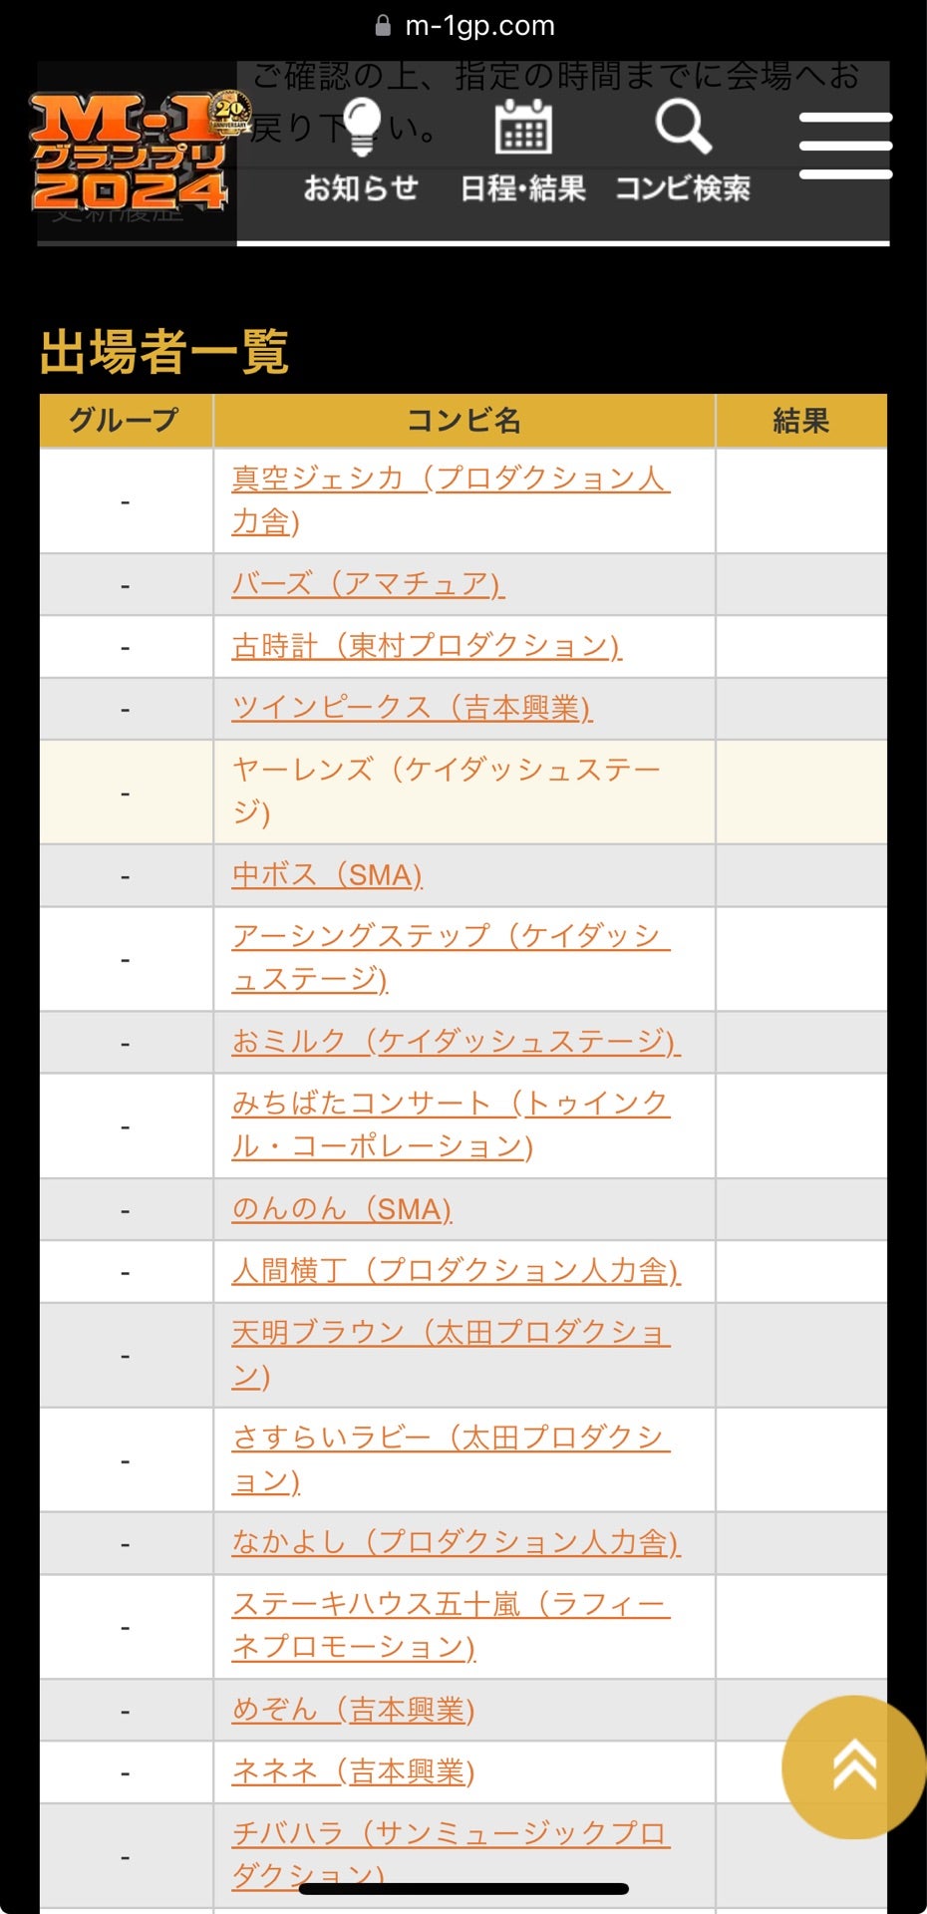Open the 日程・結果 calendar icon
Viewport: 927px width, 1914px height.
[x=523, y=130]
